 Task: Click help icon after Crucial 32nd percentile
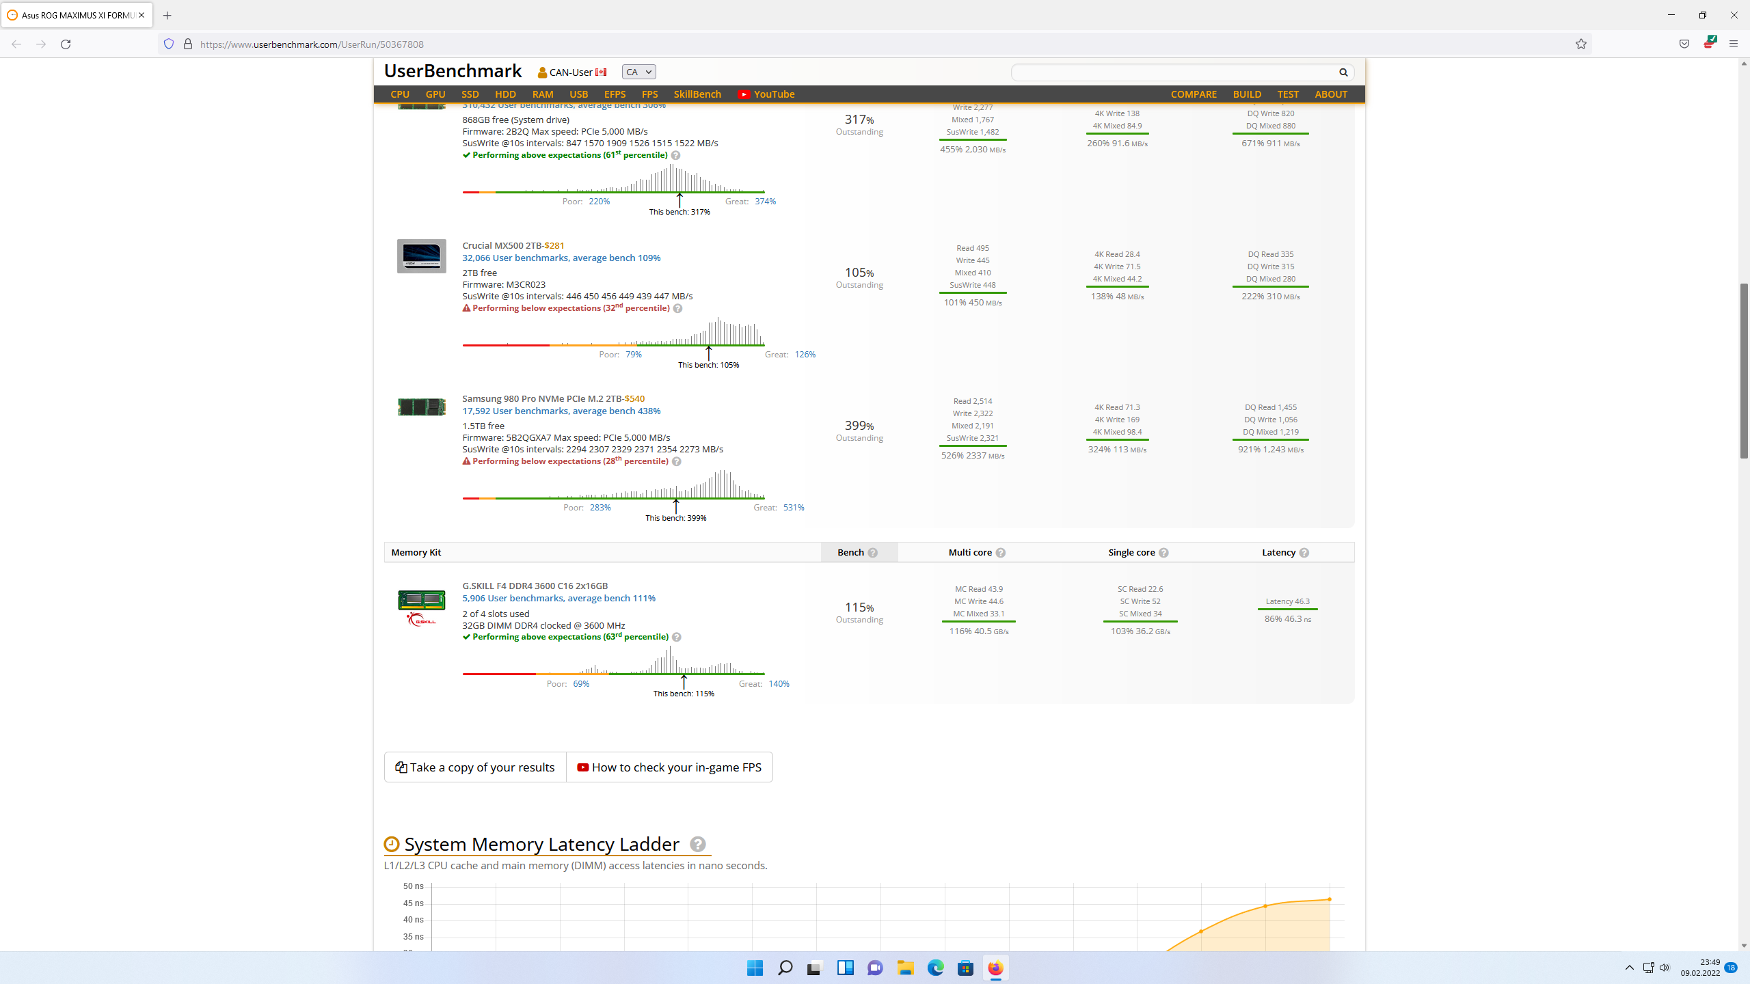pos(677,309)
